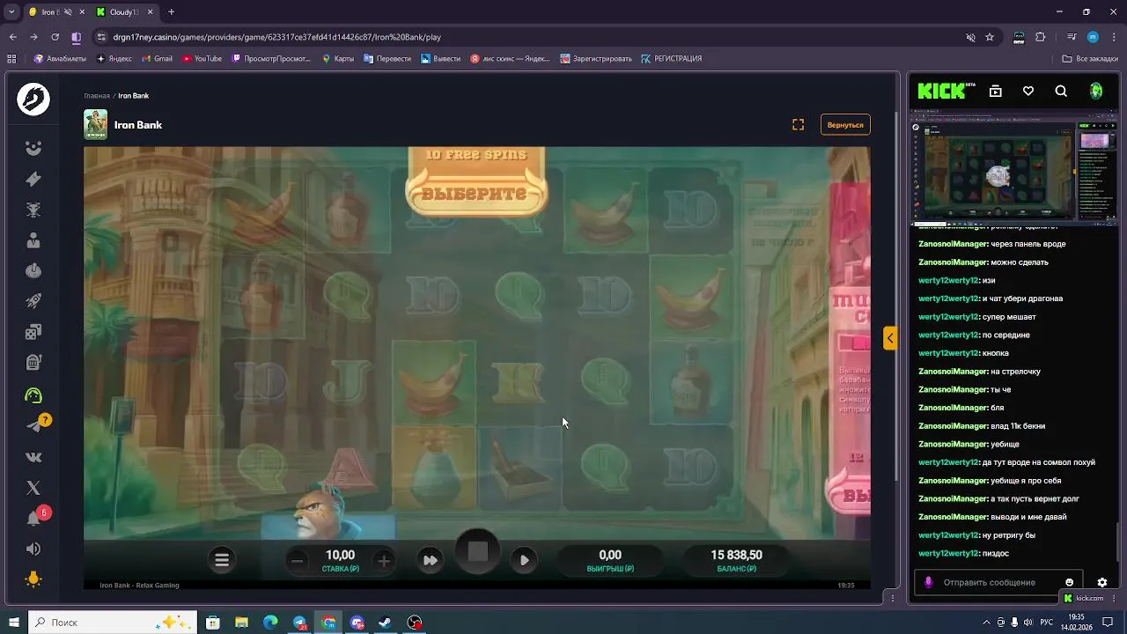Toggle the site sound speaker icon
The image size is (1127, 634).
coord(33,549)
